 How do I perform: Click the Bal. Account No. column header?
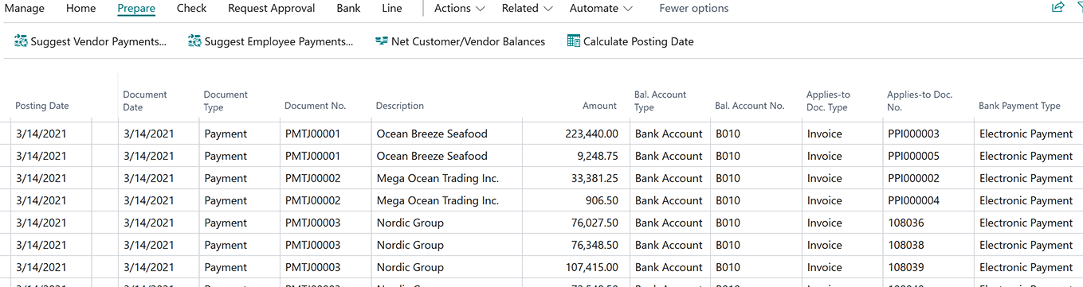point(750,106)
